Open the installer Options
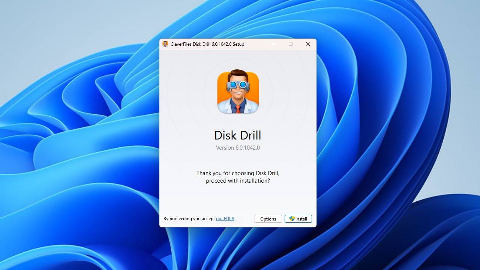This screenshot has width=480, height=270. click(268, 219)
